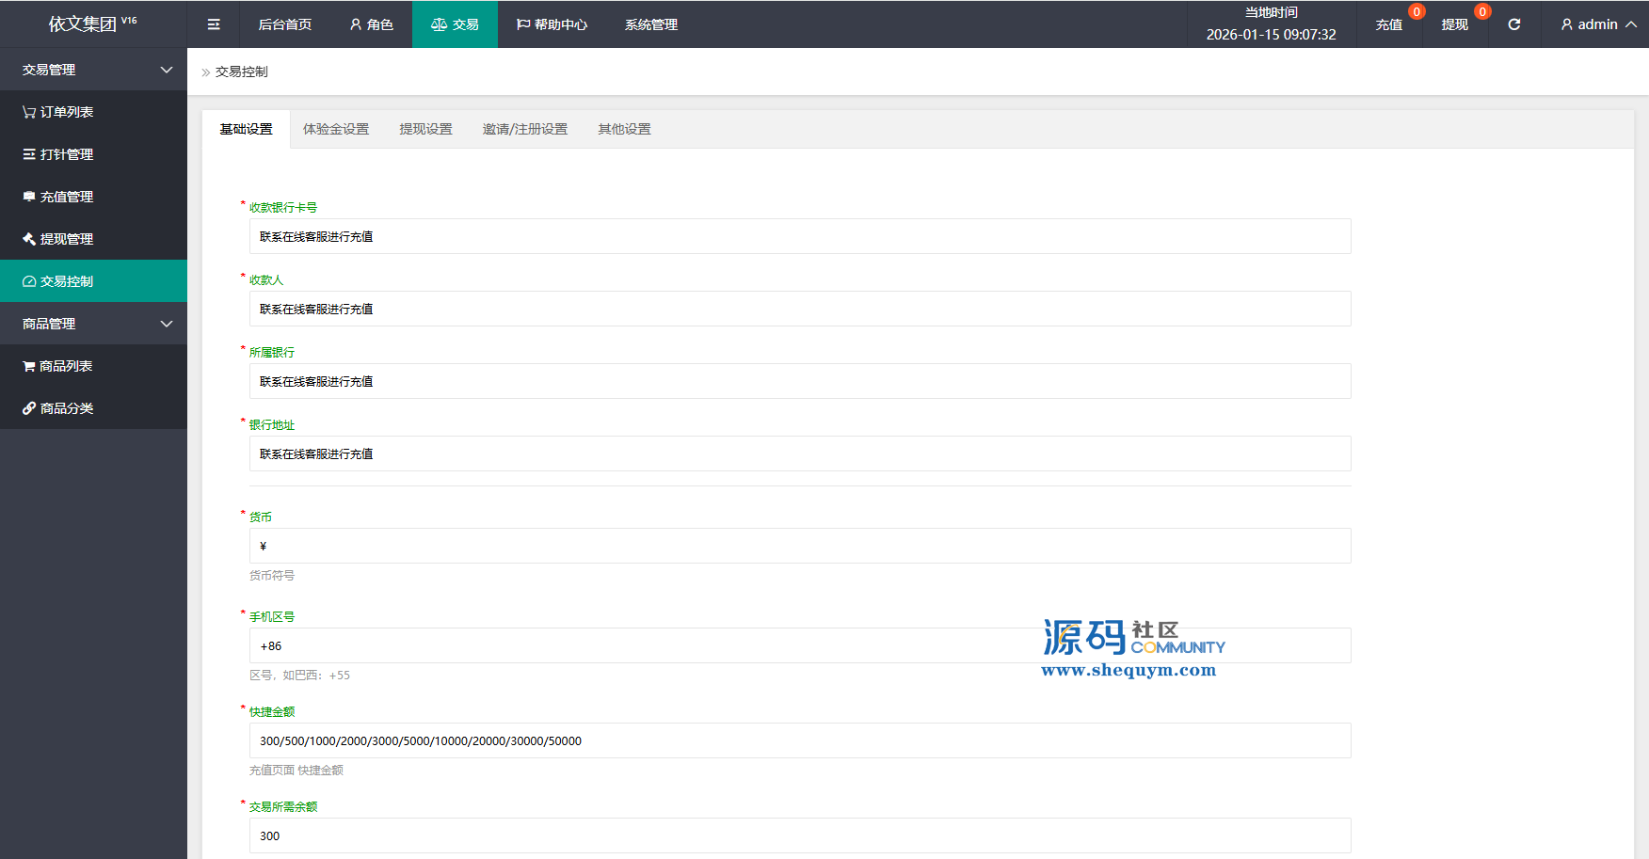The height and width of the screenshot is (859, 1649).
Task: Toggle the sidebar collapse hamburger icon
Action: pyautogui.click(x=214, y=24)
